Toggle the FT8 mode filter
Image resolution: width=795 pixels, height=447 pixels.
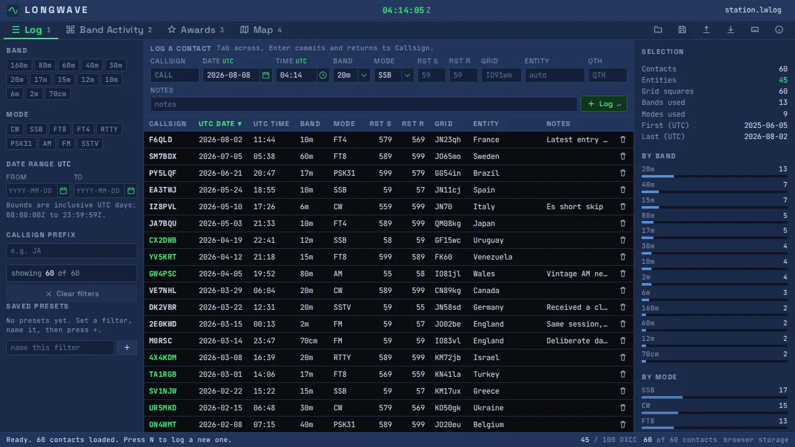point(60,129)
